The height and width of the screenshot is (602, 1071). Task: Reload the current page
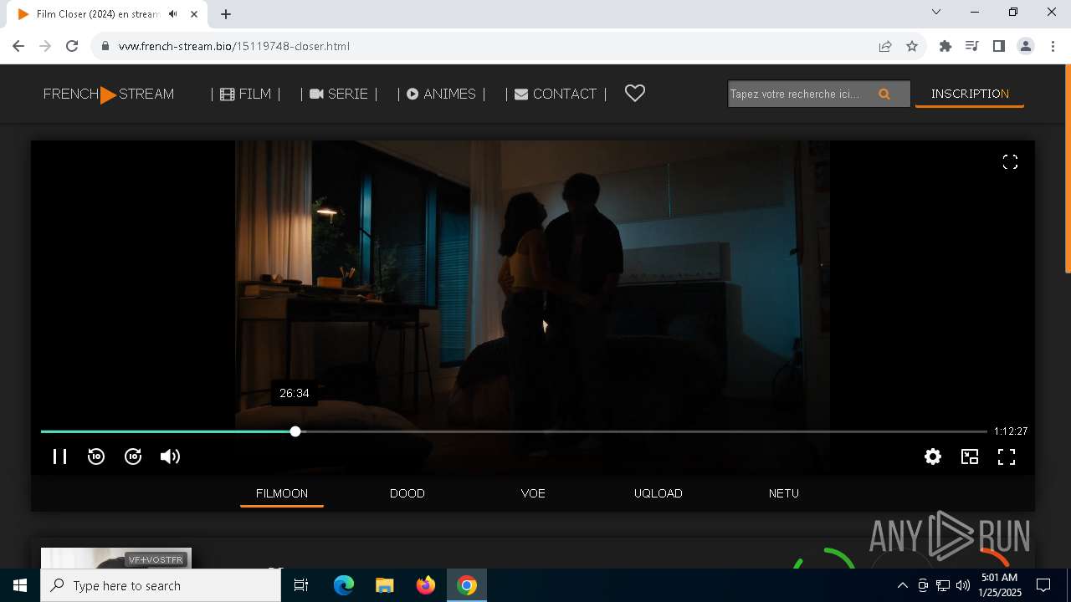72,46
